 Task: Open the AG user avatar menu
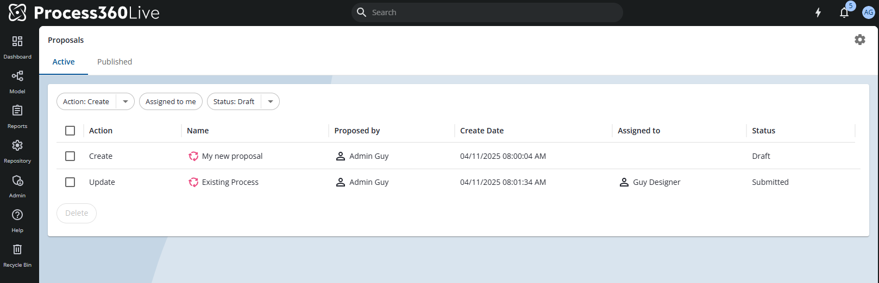coord(868,12)
